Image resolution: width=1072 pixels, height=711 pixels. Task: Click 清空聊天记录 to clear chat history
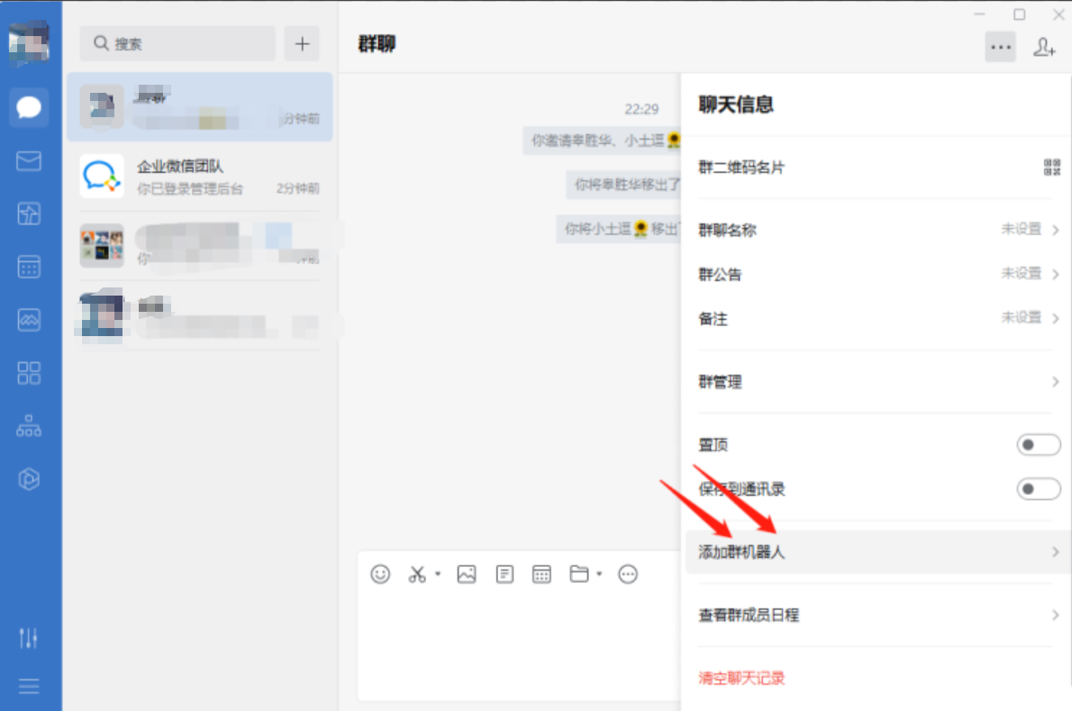pyautogui.click(x=740, y=678)
